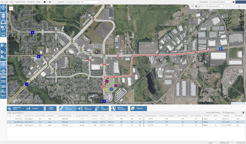The image size is (246, 144).
Task: Switch to Trip Distribution workflow step
Action: (x=85, y=108)
